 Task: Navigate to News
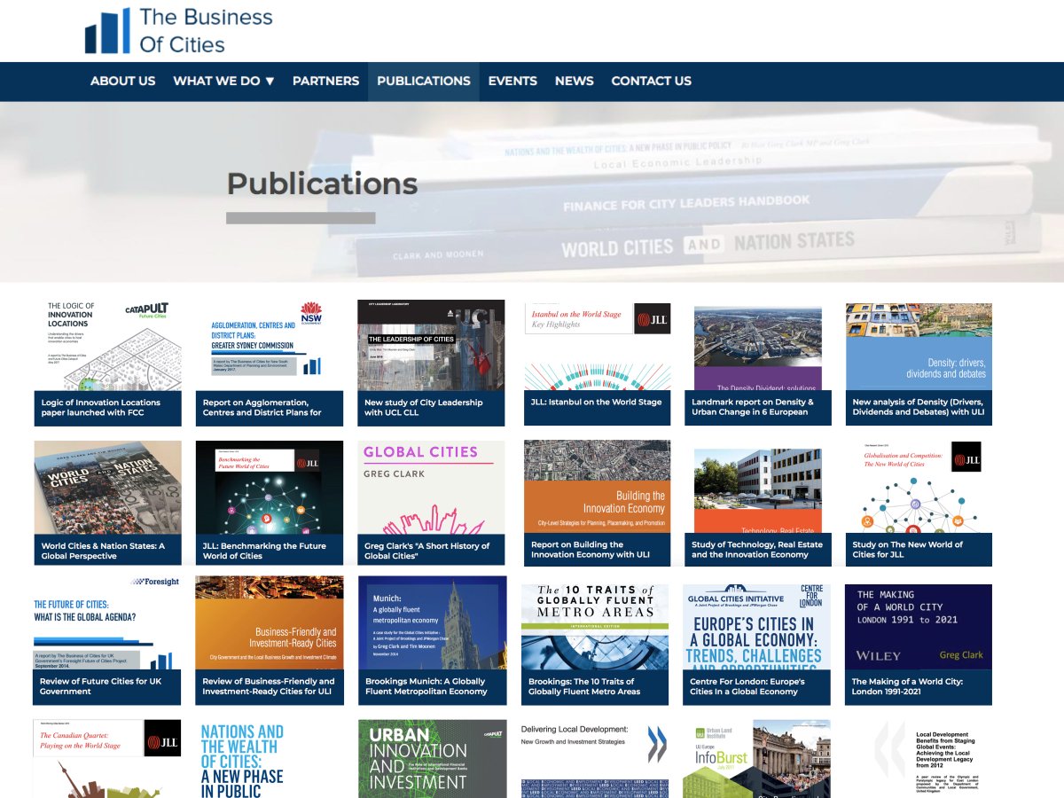pos(575,81)
